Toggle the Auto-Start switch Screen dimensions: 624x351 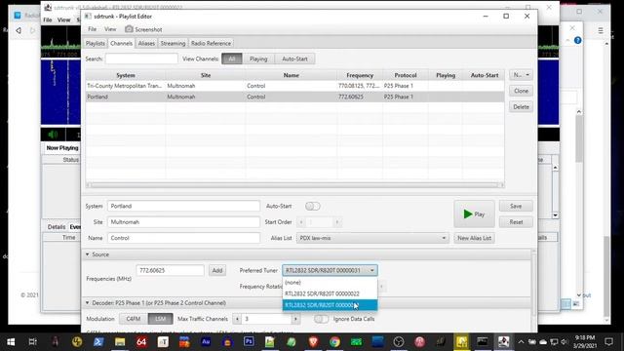pyautogui.click(x=312, y=206)
